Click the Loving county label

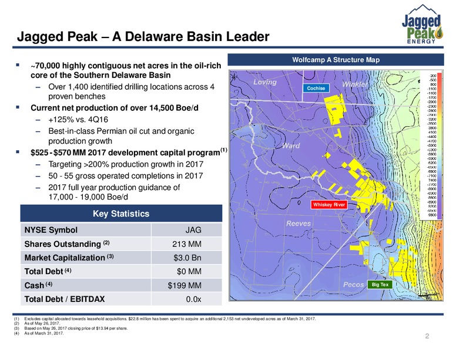[264, 82]
